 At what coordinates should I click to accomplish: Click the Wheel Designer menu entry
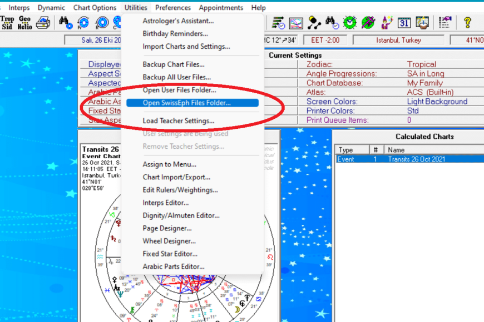[x=169, y=241]
